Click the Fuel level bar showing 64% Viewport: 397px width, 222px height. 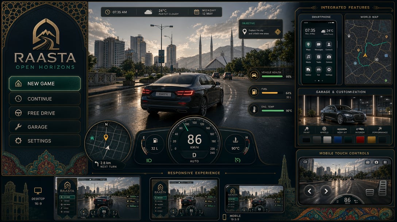[272, 93]
